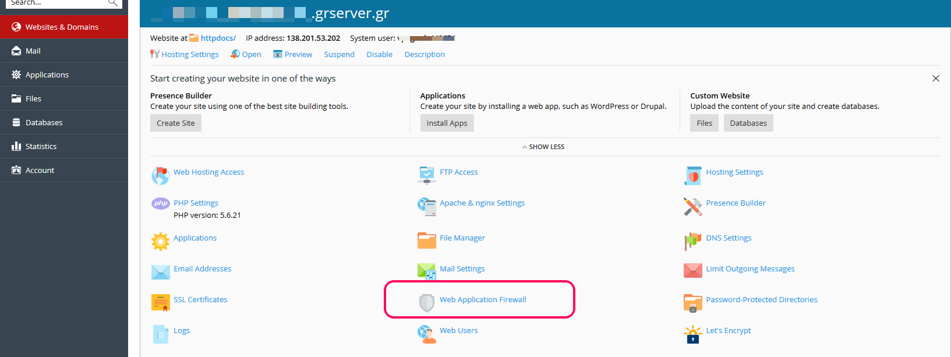Click the Open globe icon

[x=235, y=54]
